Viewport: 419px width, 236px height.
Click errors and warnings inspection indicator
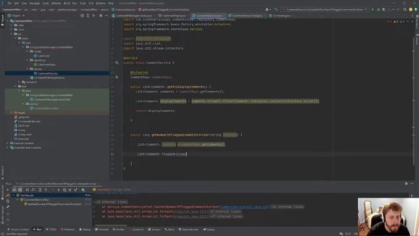point(397,22)
